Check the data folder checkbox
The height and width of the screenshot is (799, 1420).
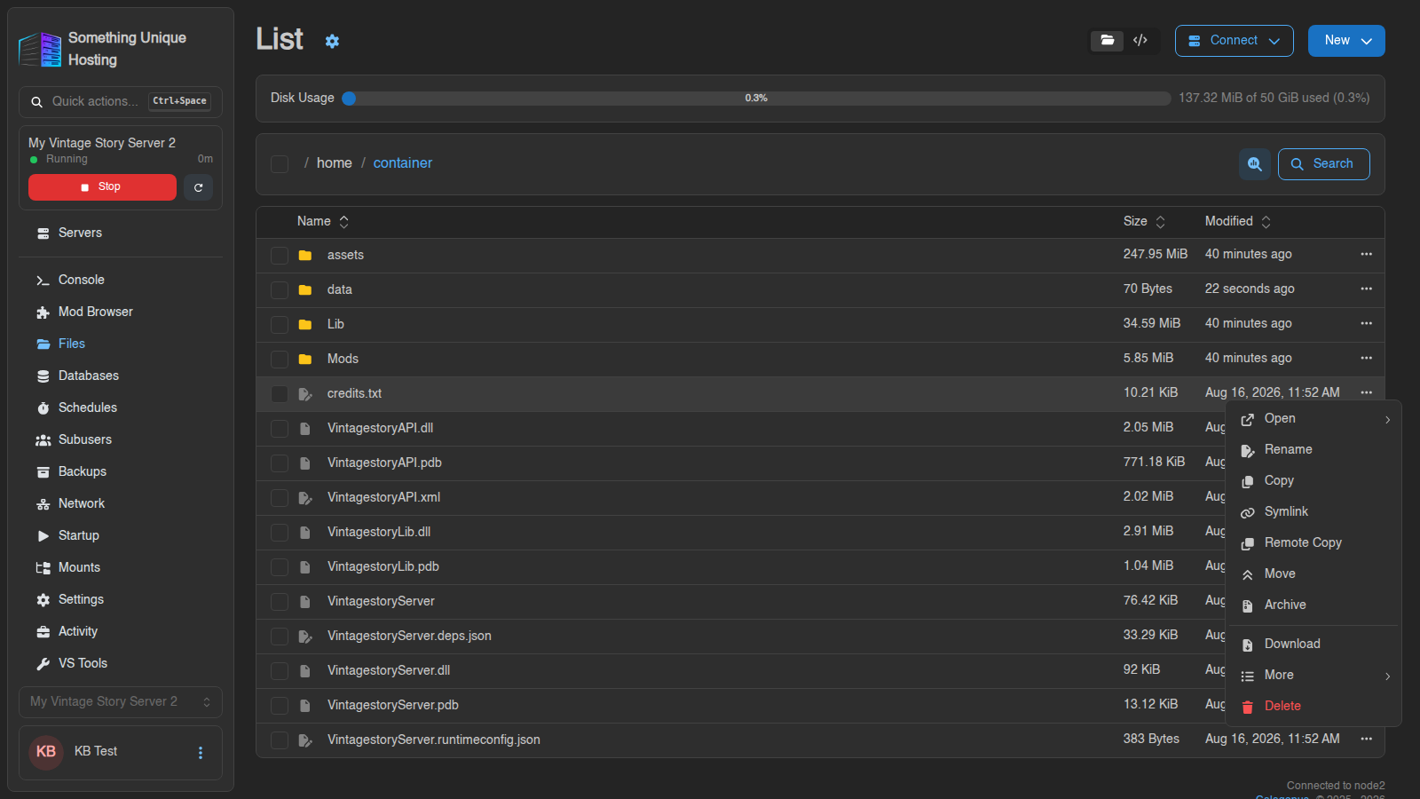(x=280, y=290)
